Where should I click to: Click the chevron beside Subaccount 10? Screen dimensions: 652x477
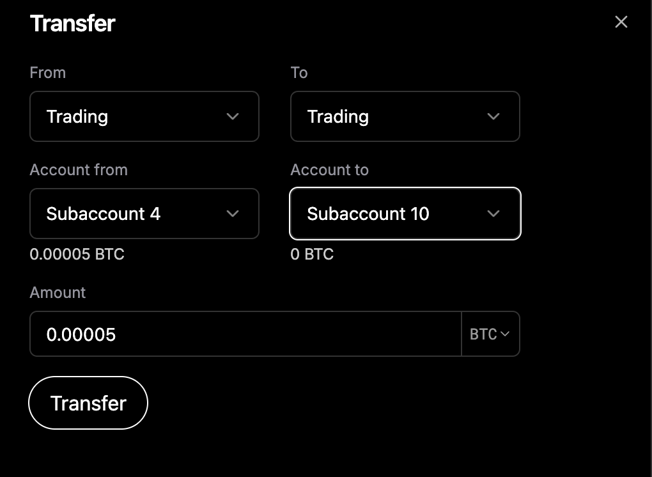[x=493, y=214]
